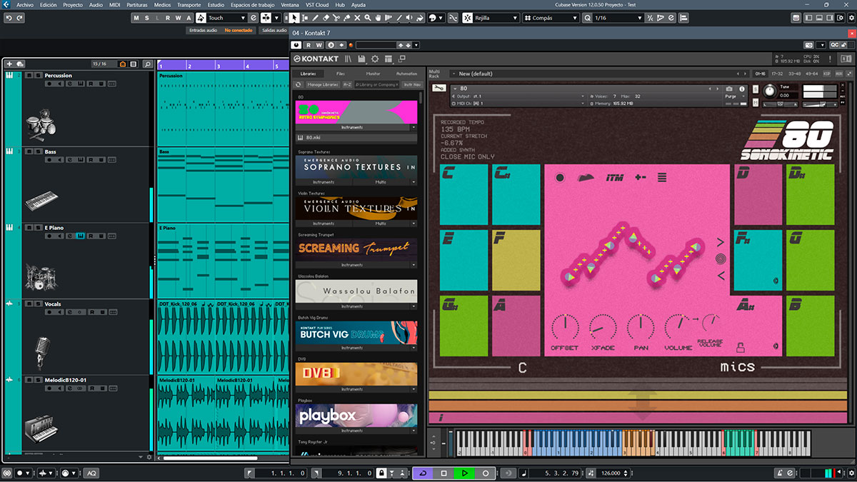This screenshot has height=482, width=857.
Task: Select the Object Selection arrow tool
Action: [x=294, y=18]
